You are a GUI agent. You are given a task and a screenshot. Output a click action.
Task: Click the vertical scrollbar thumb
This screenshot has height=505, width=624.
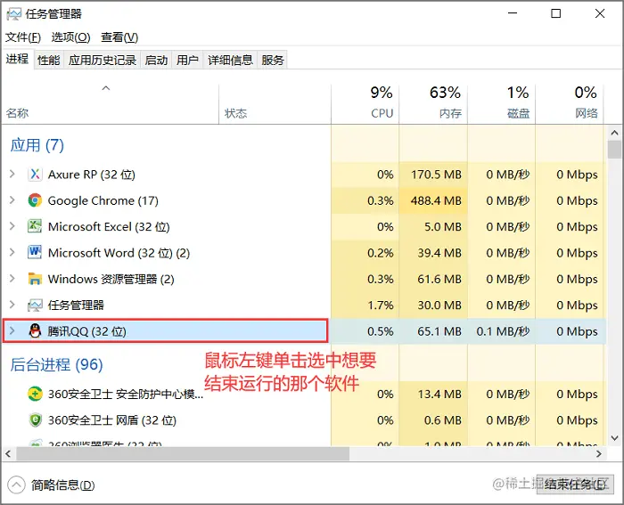click(614, 150)
